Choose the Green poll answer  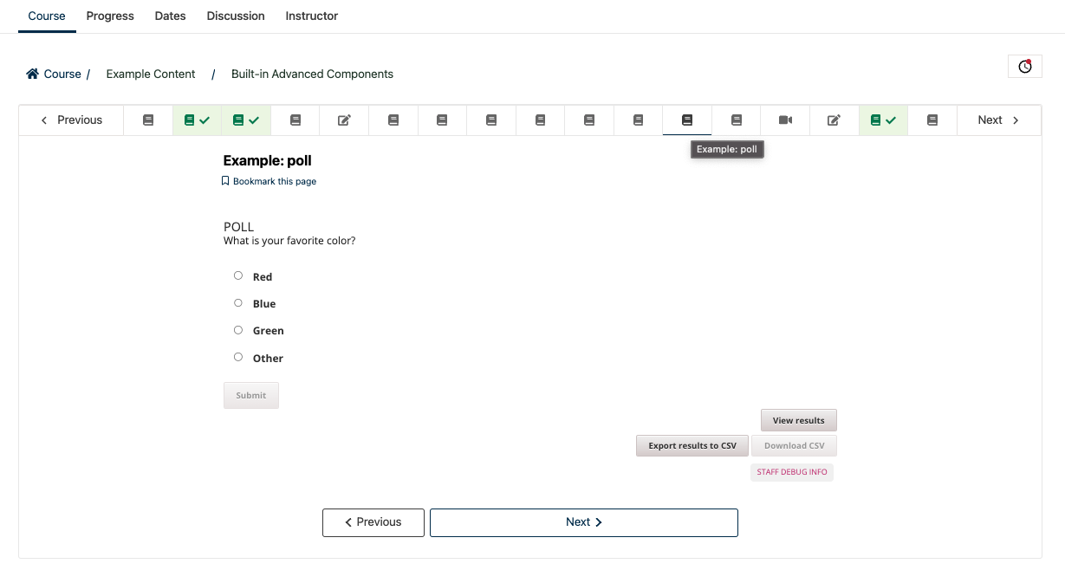[x=238, y=330]
